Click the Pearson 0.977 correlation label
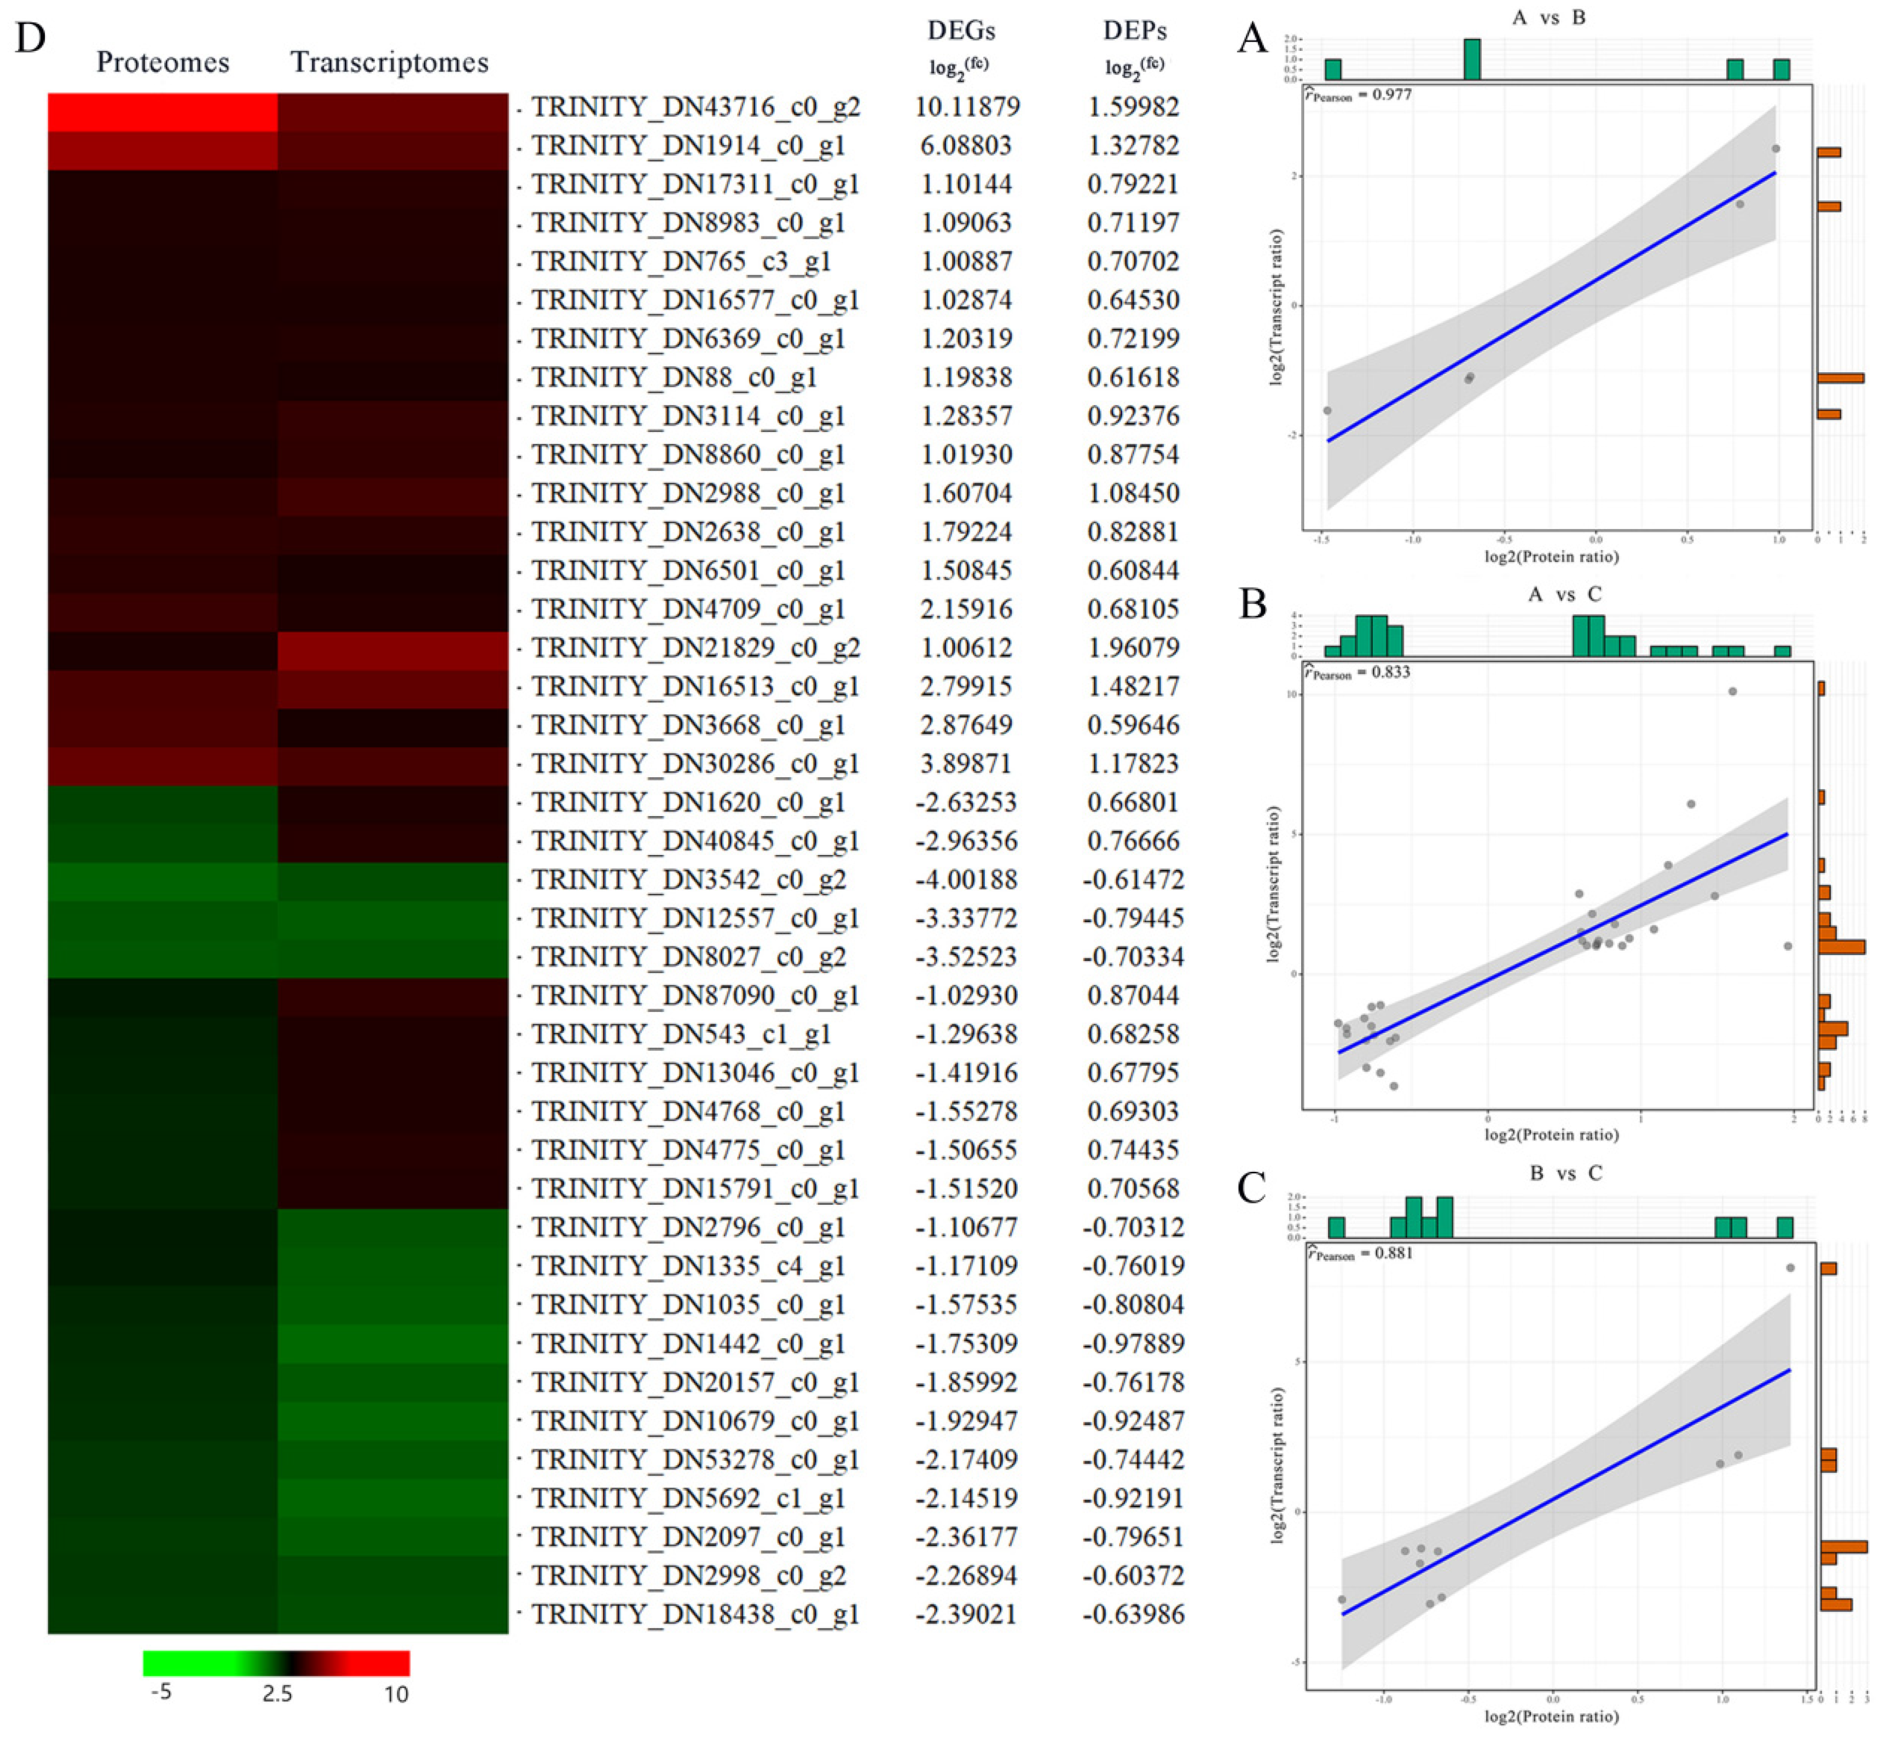This screenshot has width=1891, height=1740. (1358, 94)
